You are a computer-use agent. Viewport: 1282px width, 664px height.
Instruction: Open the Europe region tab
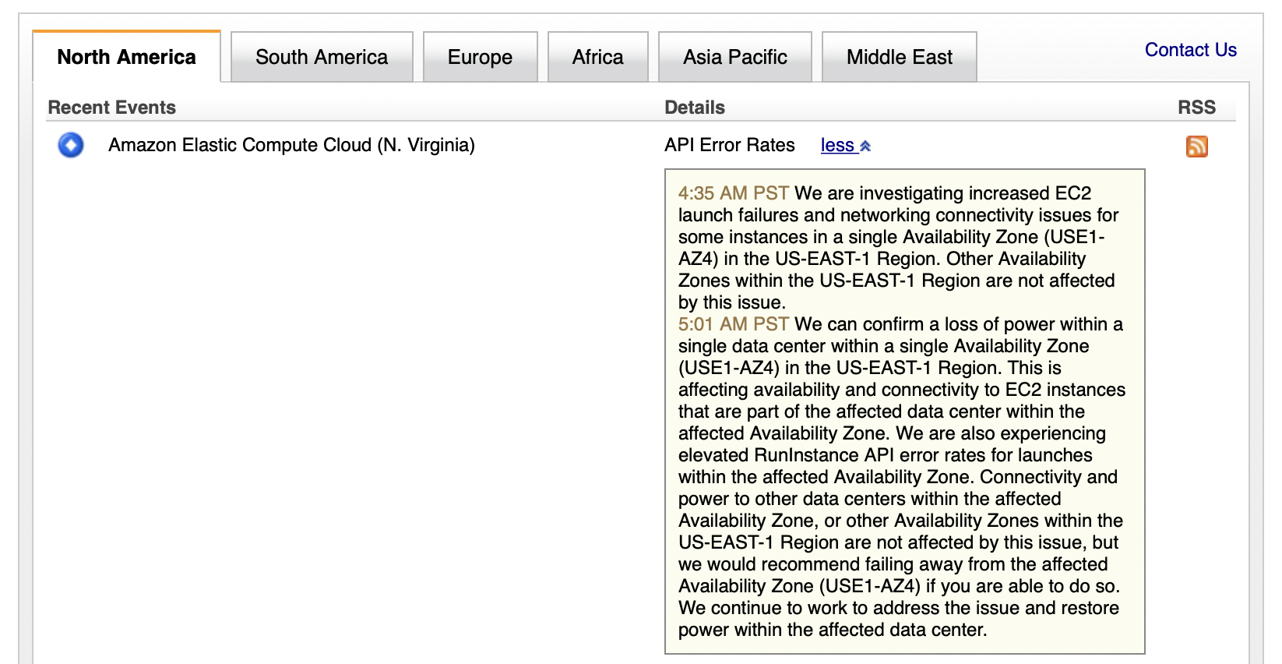[x=480, y=57]
